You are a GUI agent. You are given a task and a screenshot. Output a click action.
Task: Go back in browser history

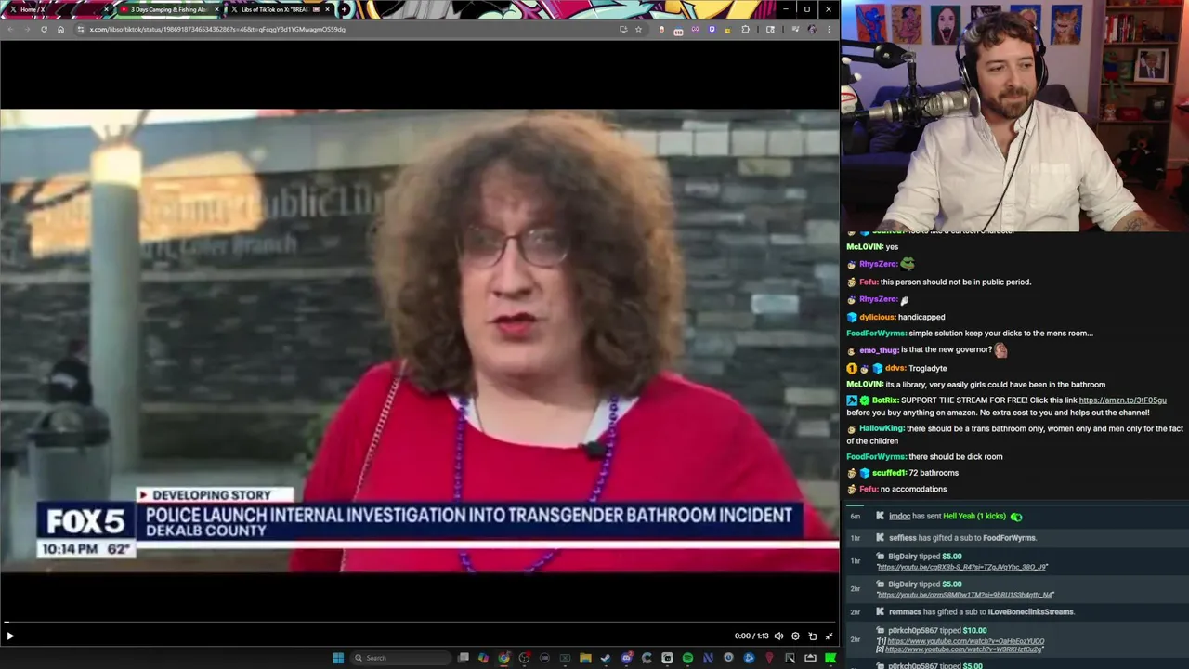[10, 29]
